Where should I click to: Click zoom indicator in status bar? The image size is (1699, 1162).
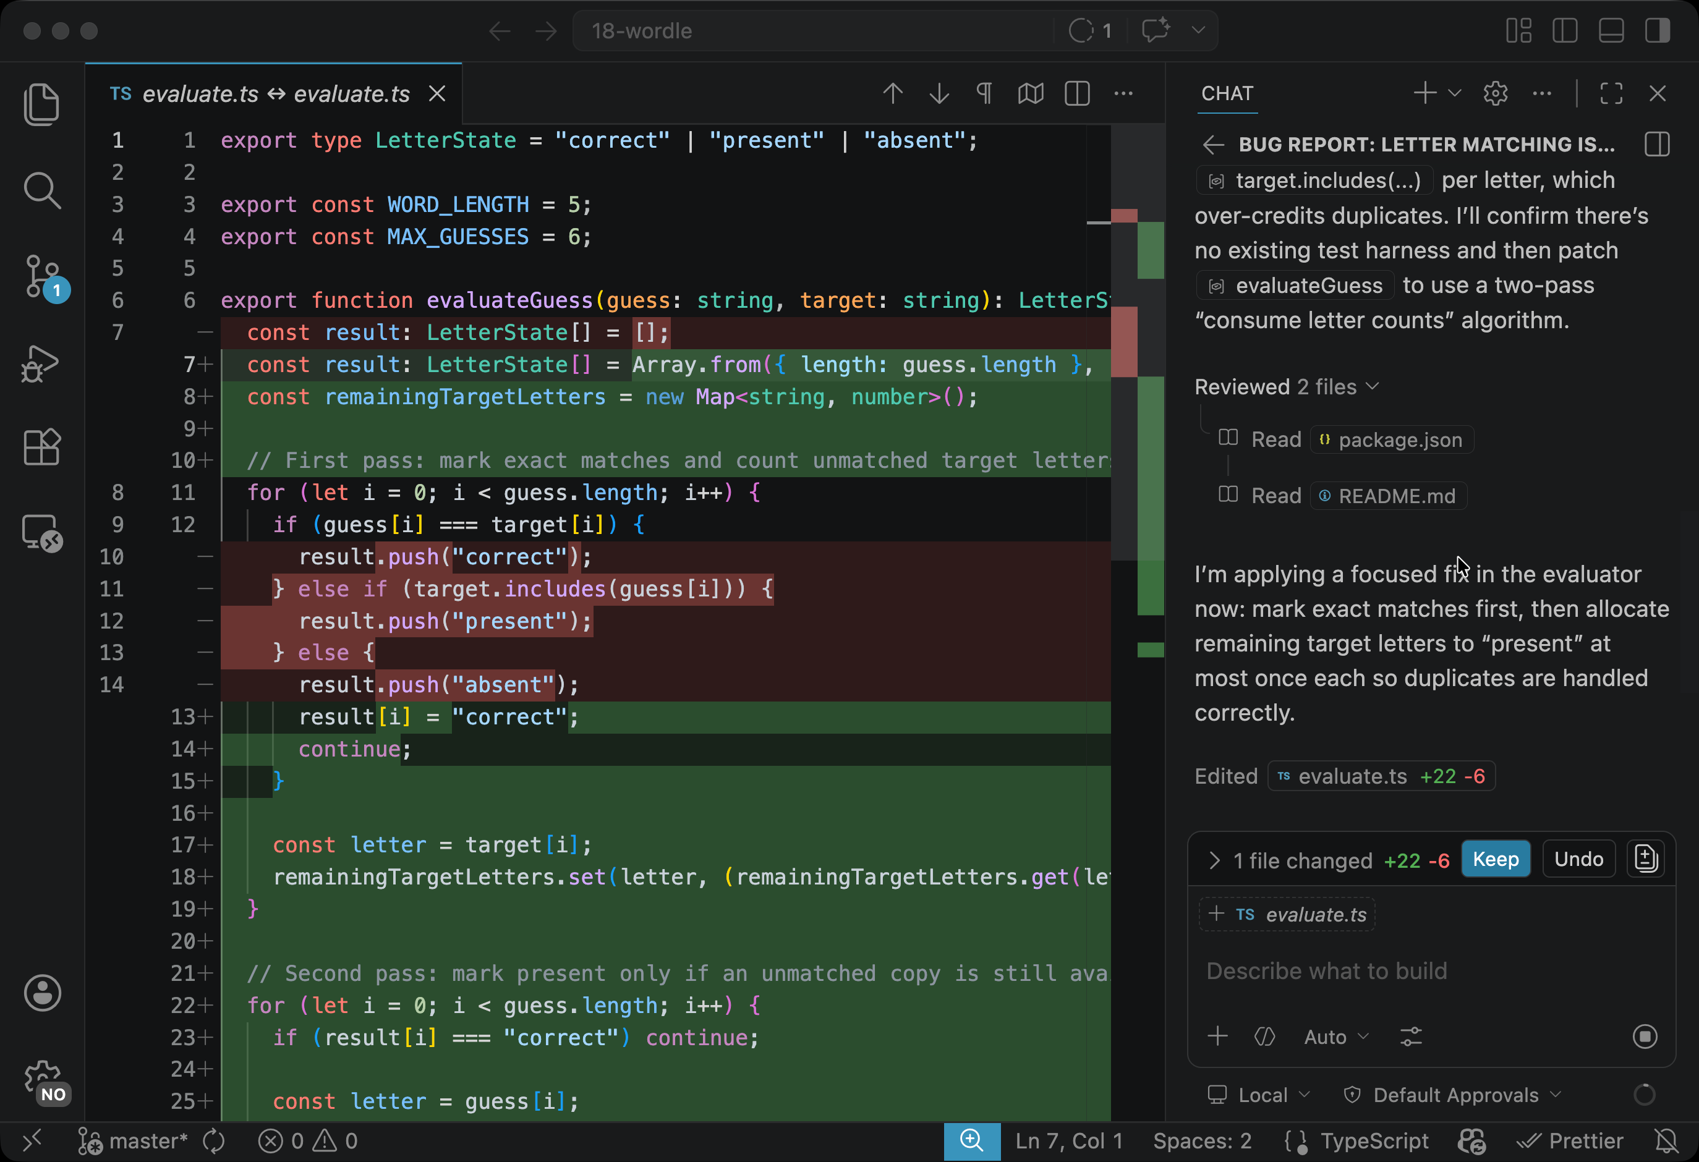pyautogui.click(x=971, y=1141)
